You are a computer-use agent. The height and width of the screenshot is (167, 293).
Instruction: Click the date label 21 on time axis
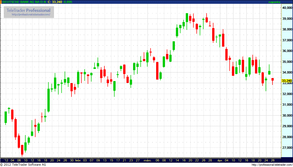point(124,160)
